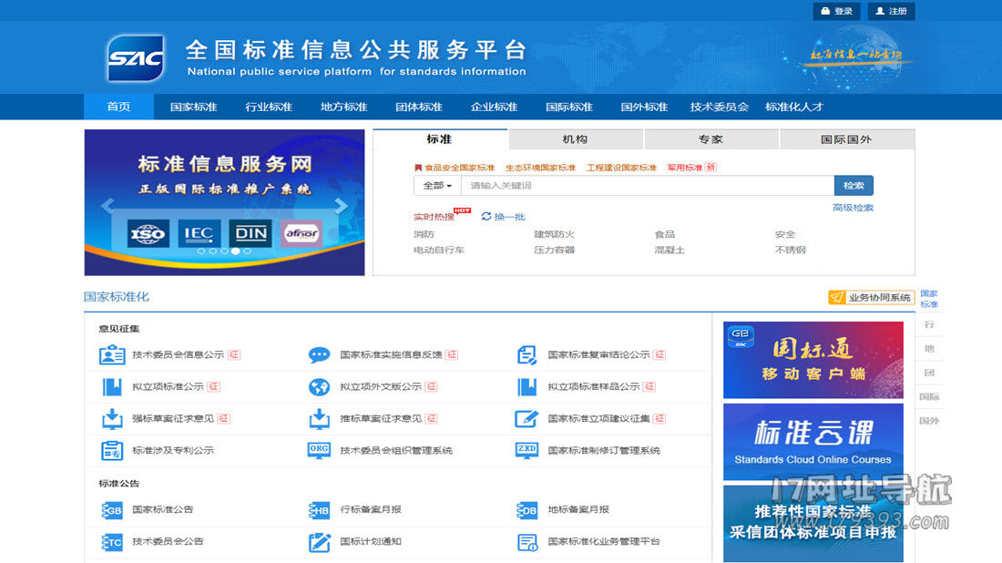Image resolution: width=1002 pixels, height=563 pixels.
Task: Open the 标准云课 online courses banner
Action: coord(813,441)
